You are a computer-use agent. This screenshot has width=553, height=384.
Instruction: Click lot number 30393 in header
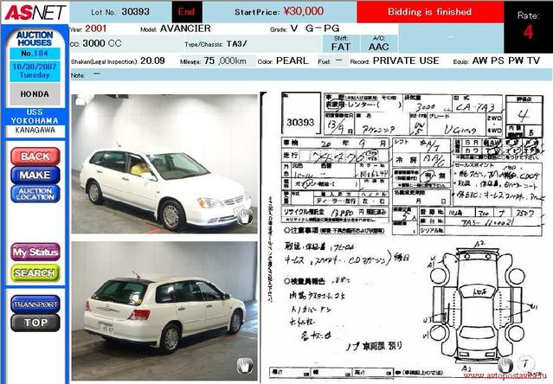[x=135, y=11]
